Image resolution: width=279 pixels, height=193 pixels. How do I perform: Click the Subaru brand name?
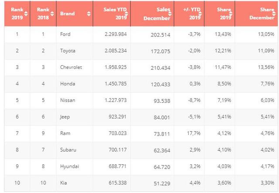[68, 150]
